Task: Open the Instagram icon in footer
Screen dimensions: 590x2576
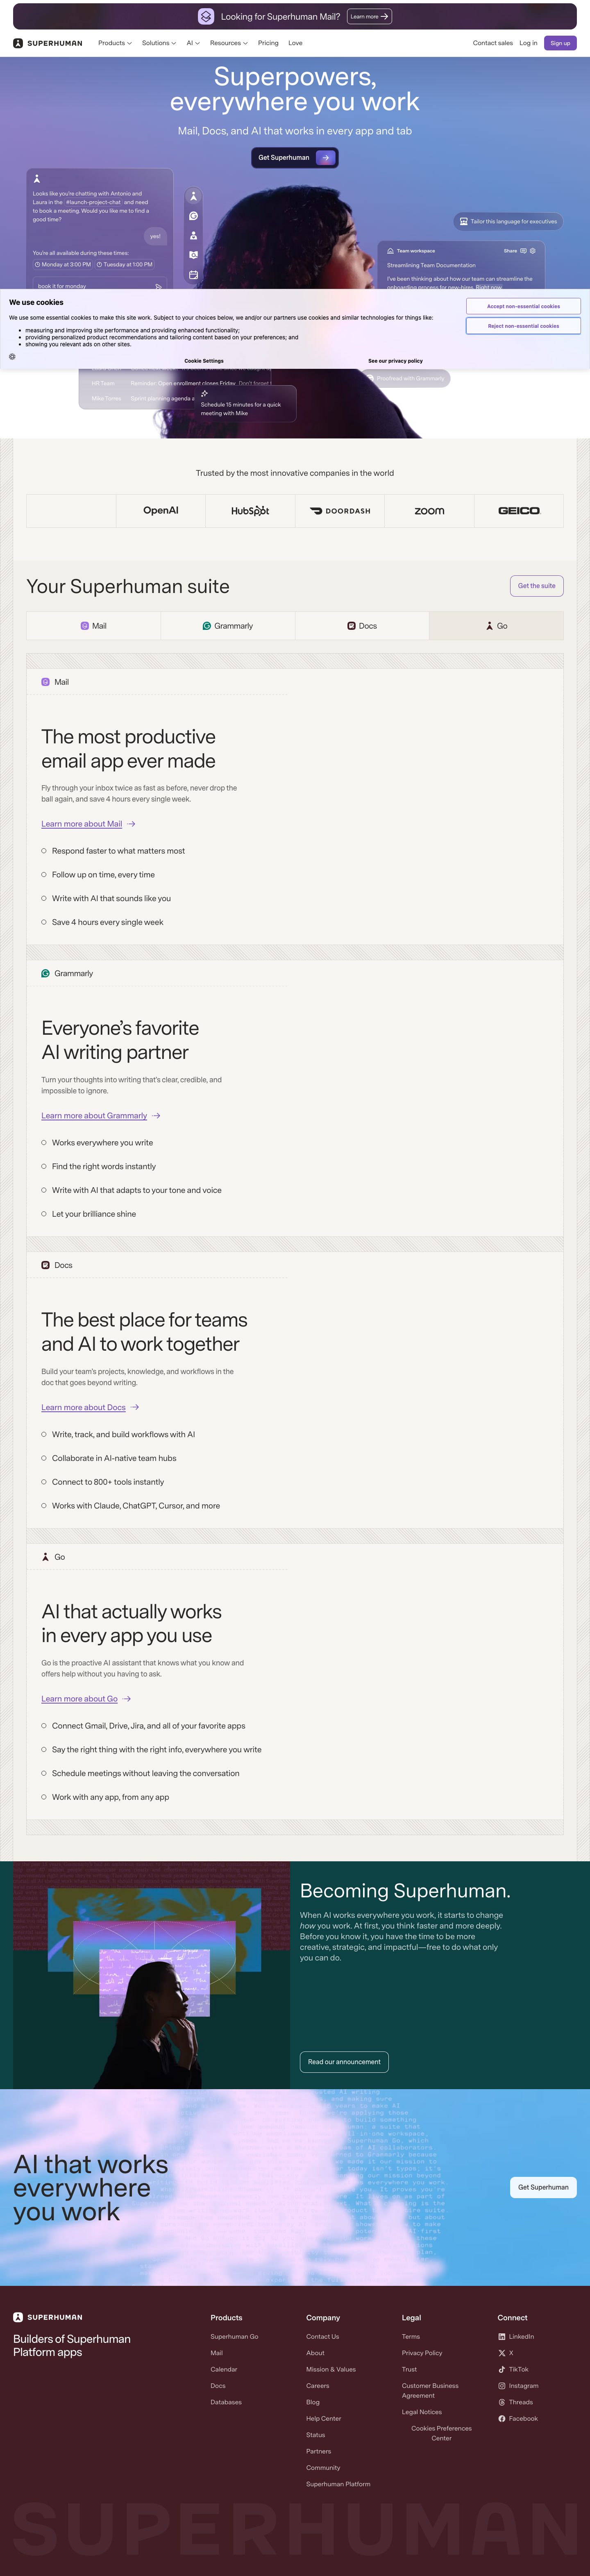Action: point(502,2386)
